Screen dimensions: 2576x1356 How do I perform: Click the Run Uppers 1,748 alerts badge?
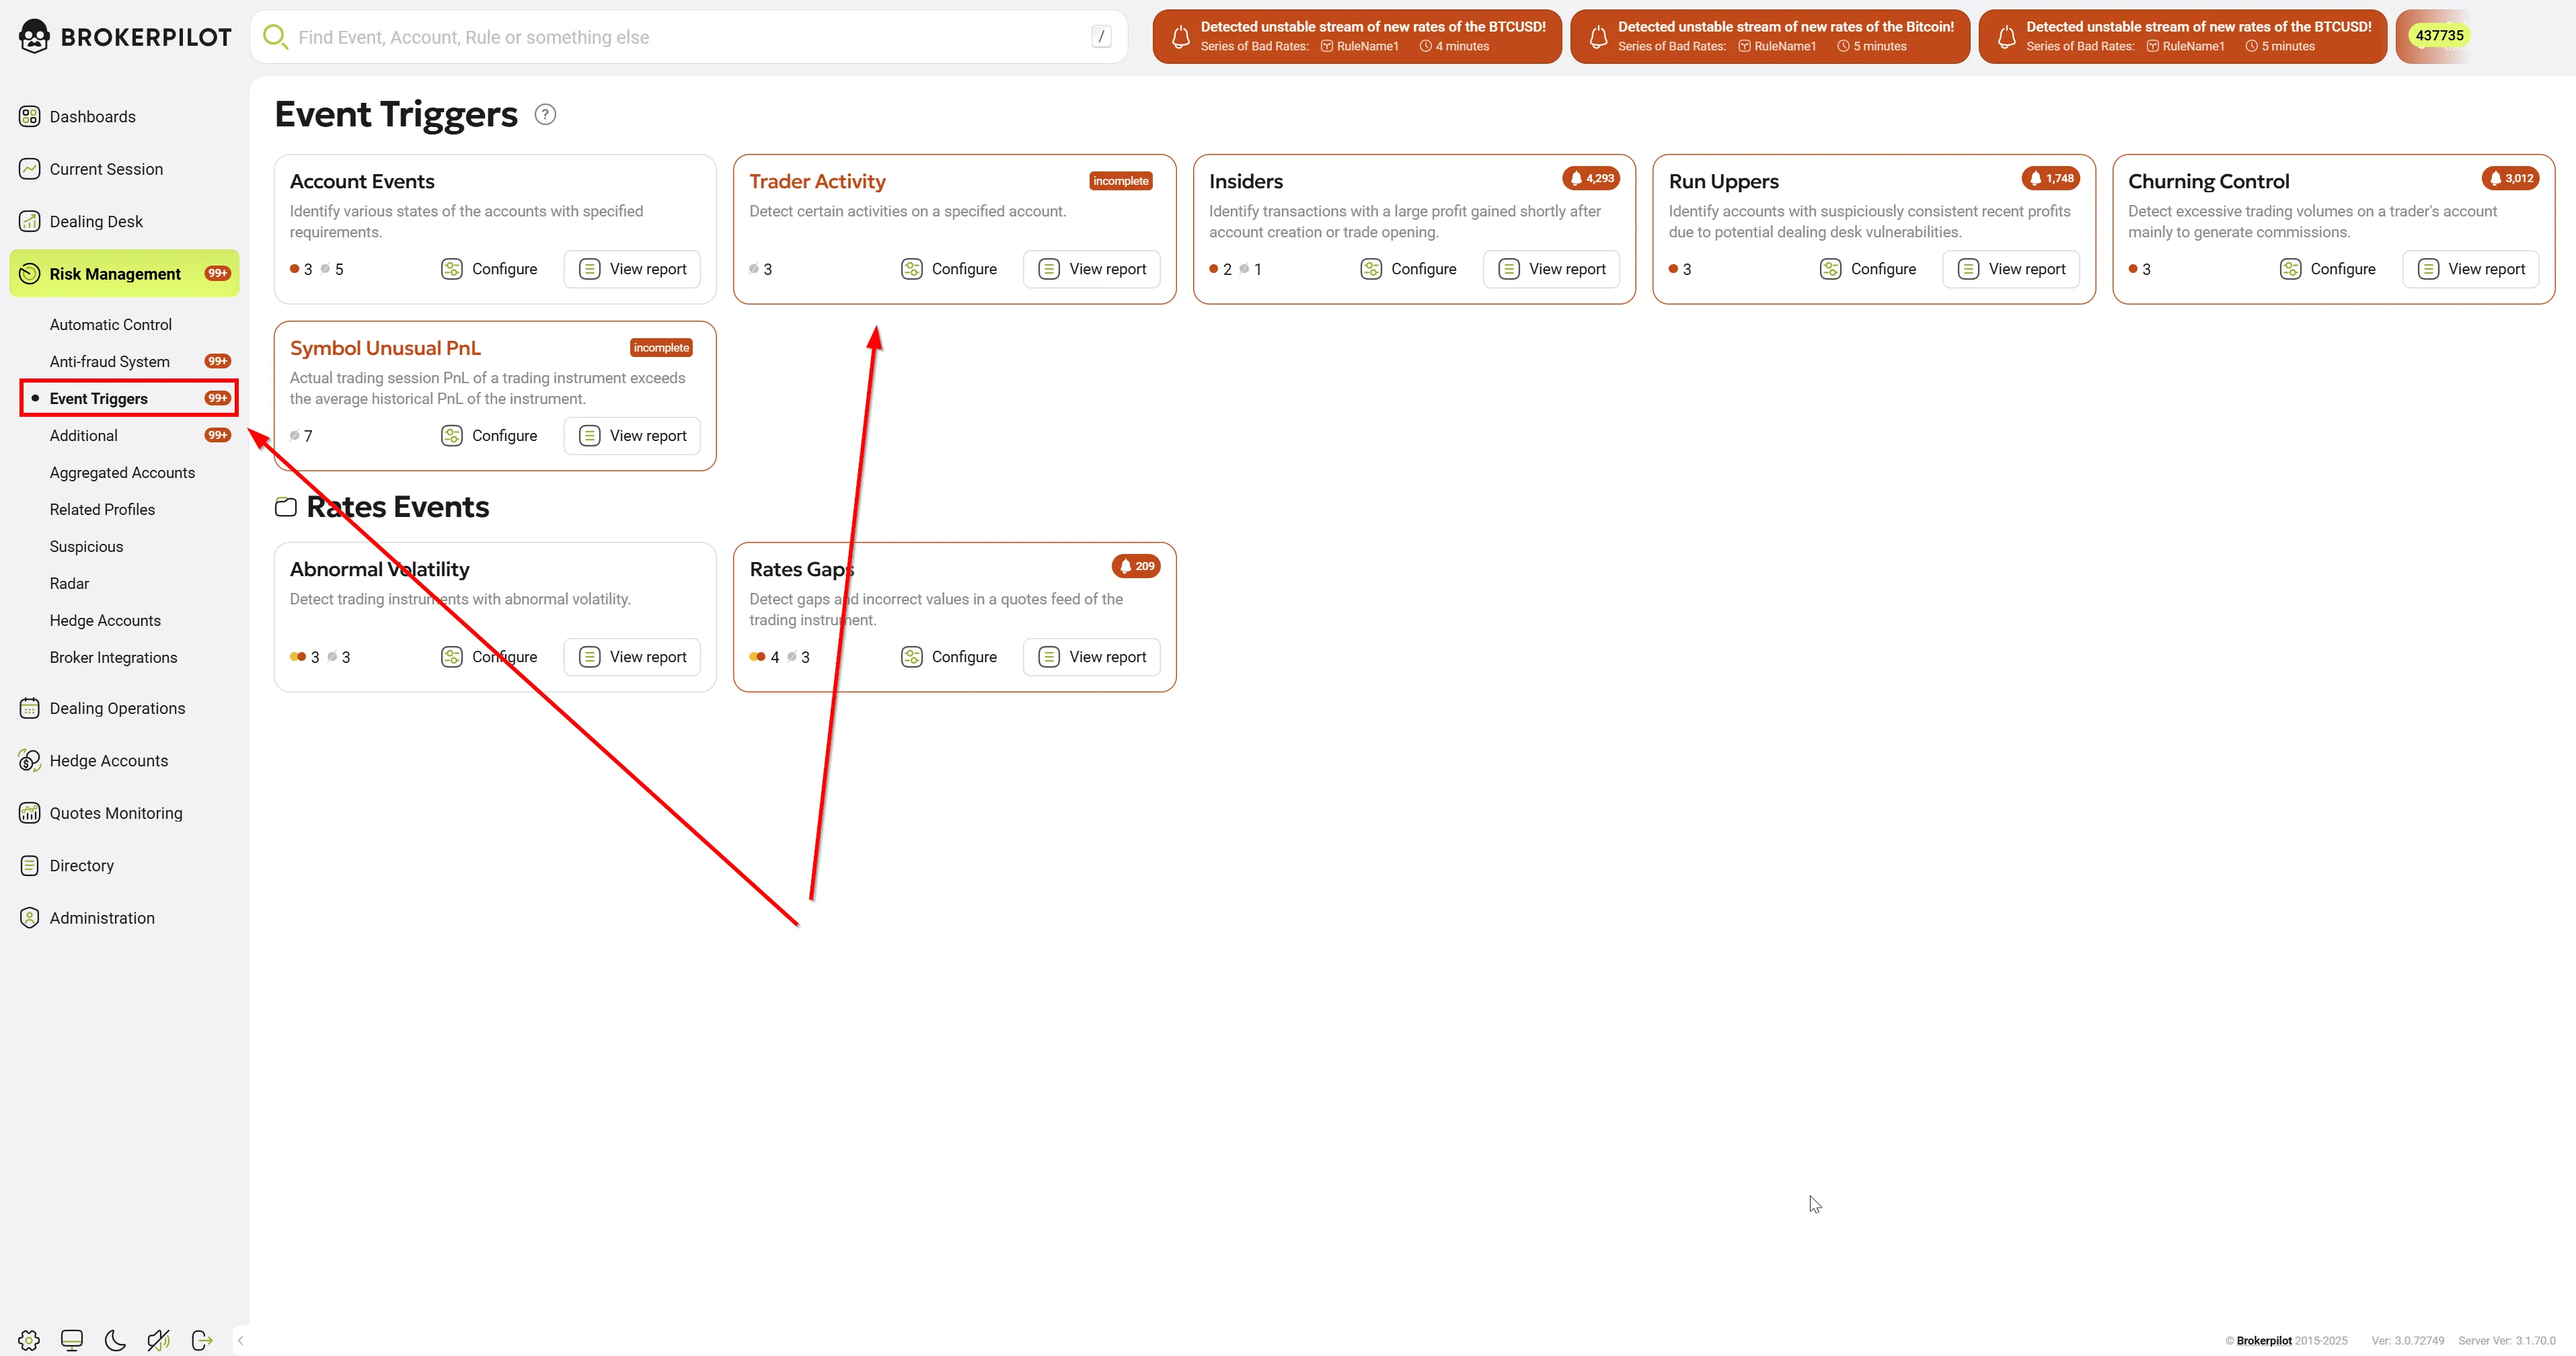tap(2051, 178)
